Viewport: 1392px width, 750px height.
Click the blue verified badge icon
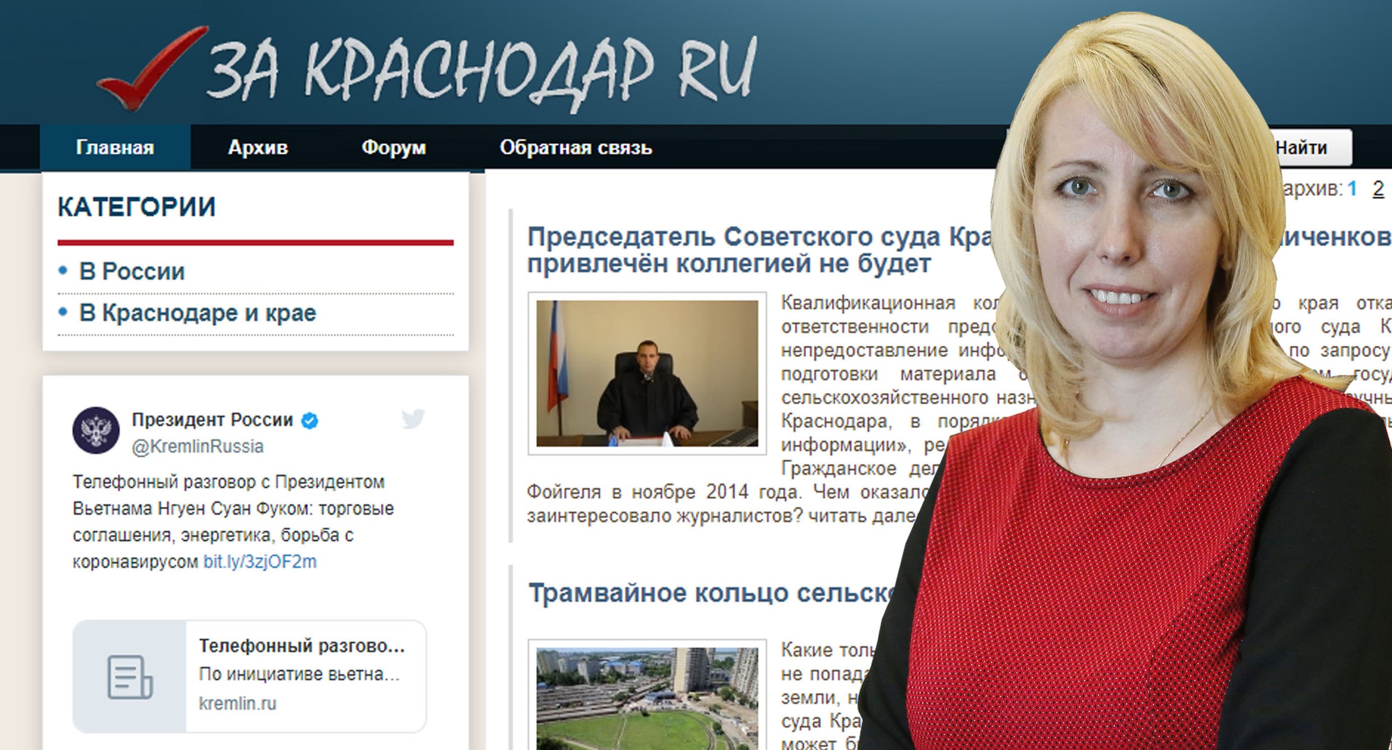(310, 421)
